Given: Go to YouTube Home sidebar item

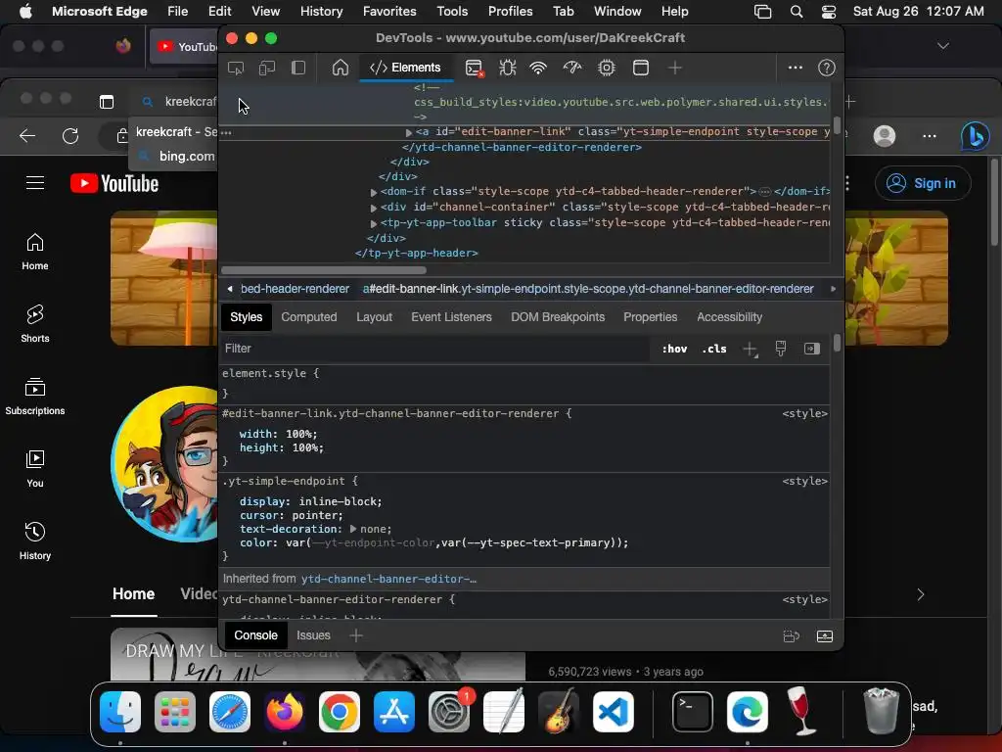Looking at the screenshot, I should click(35, 252).
